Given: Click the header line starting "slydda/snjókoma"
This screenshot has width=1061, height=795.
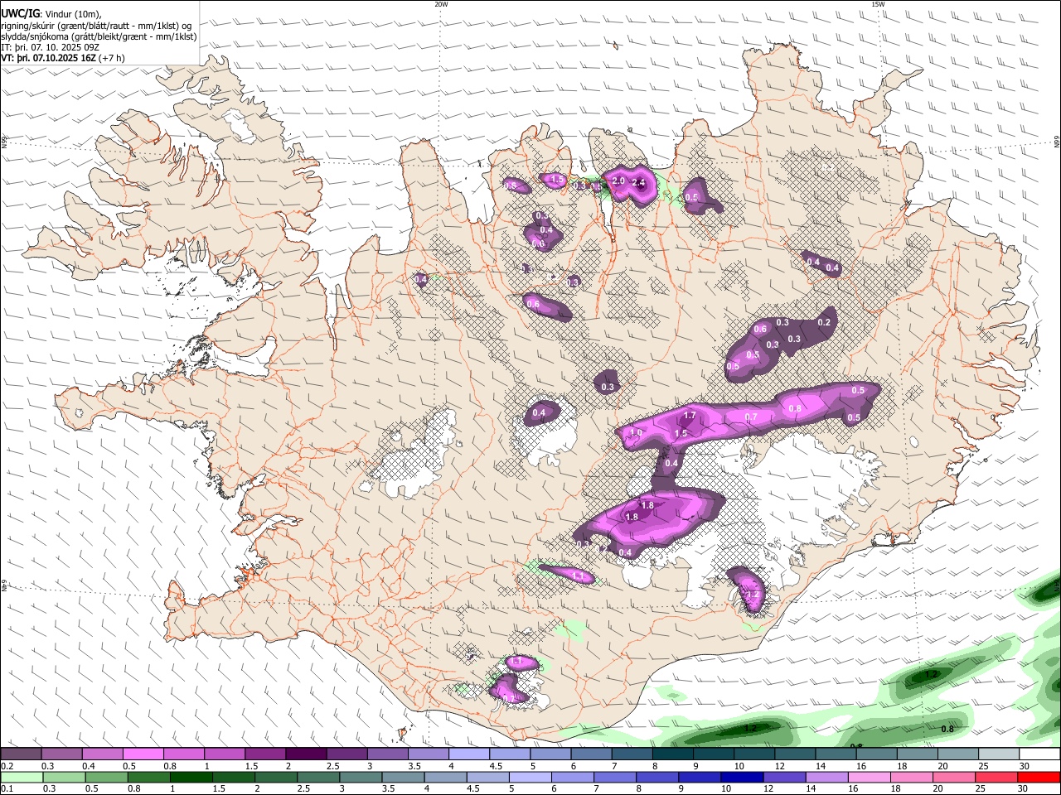Looking at the screenshot, I should click(99, 36).
